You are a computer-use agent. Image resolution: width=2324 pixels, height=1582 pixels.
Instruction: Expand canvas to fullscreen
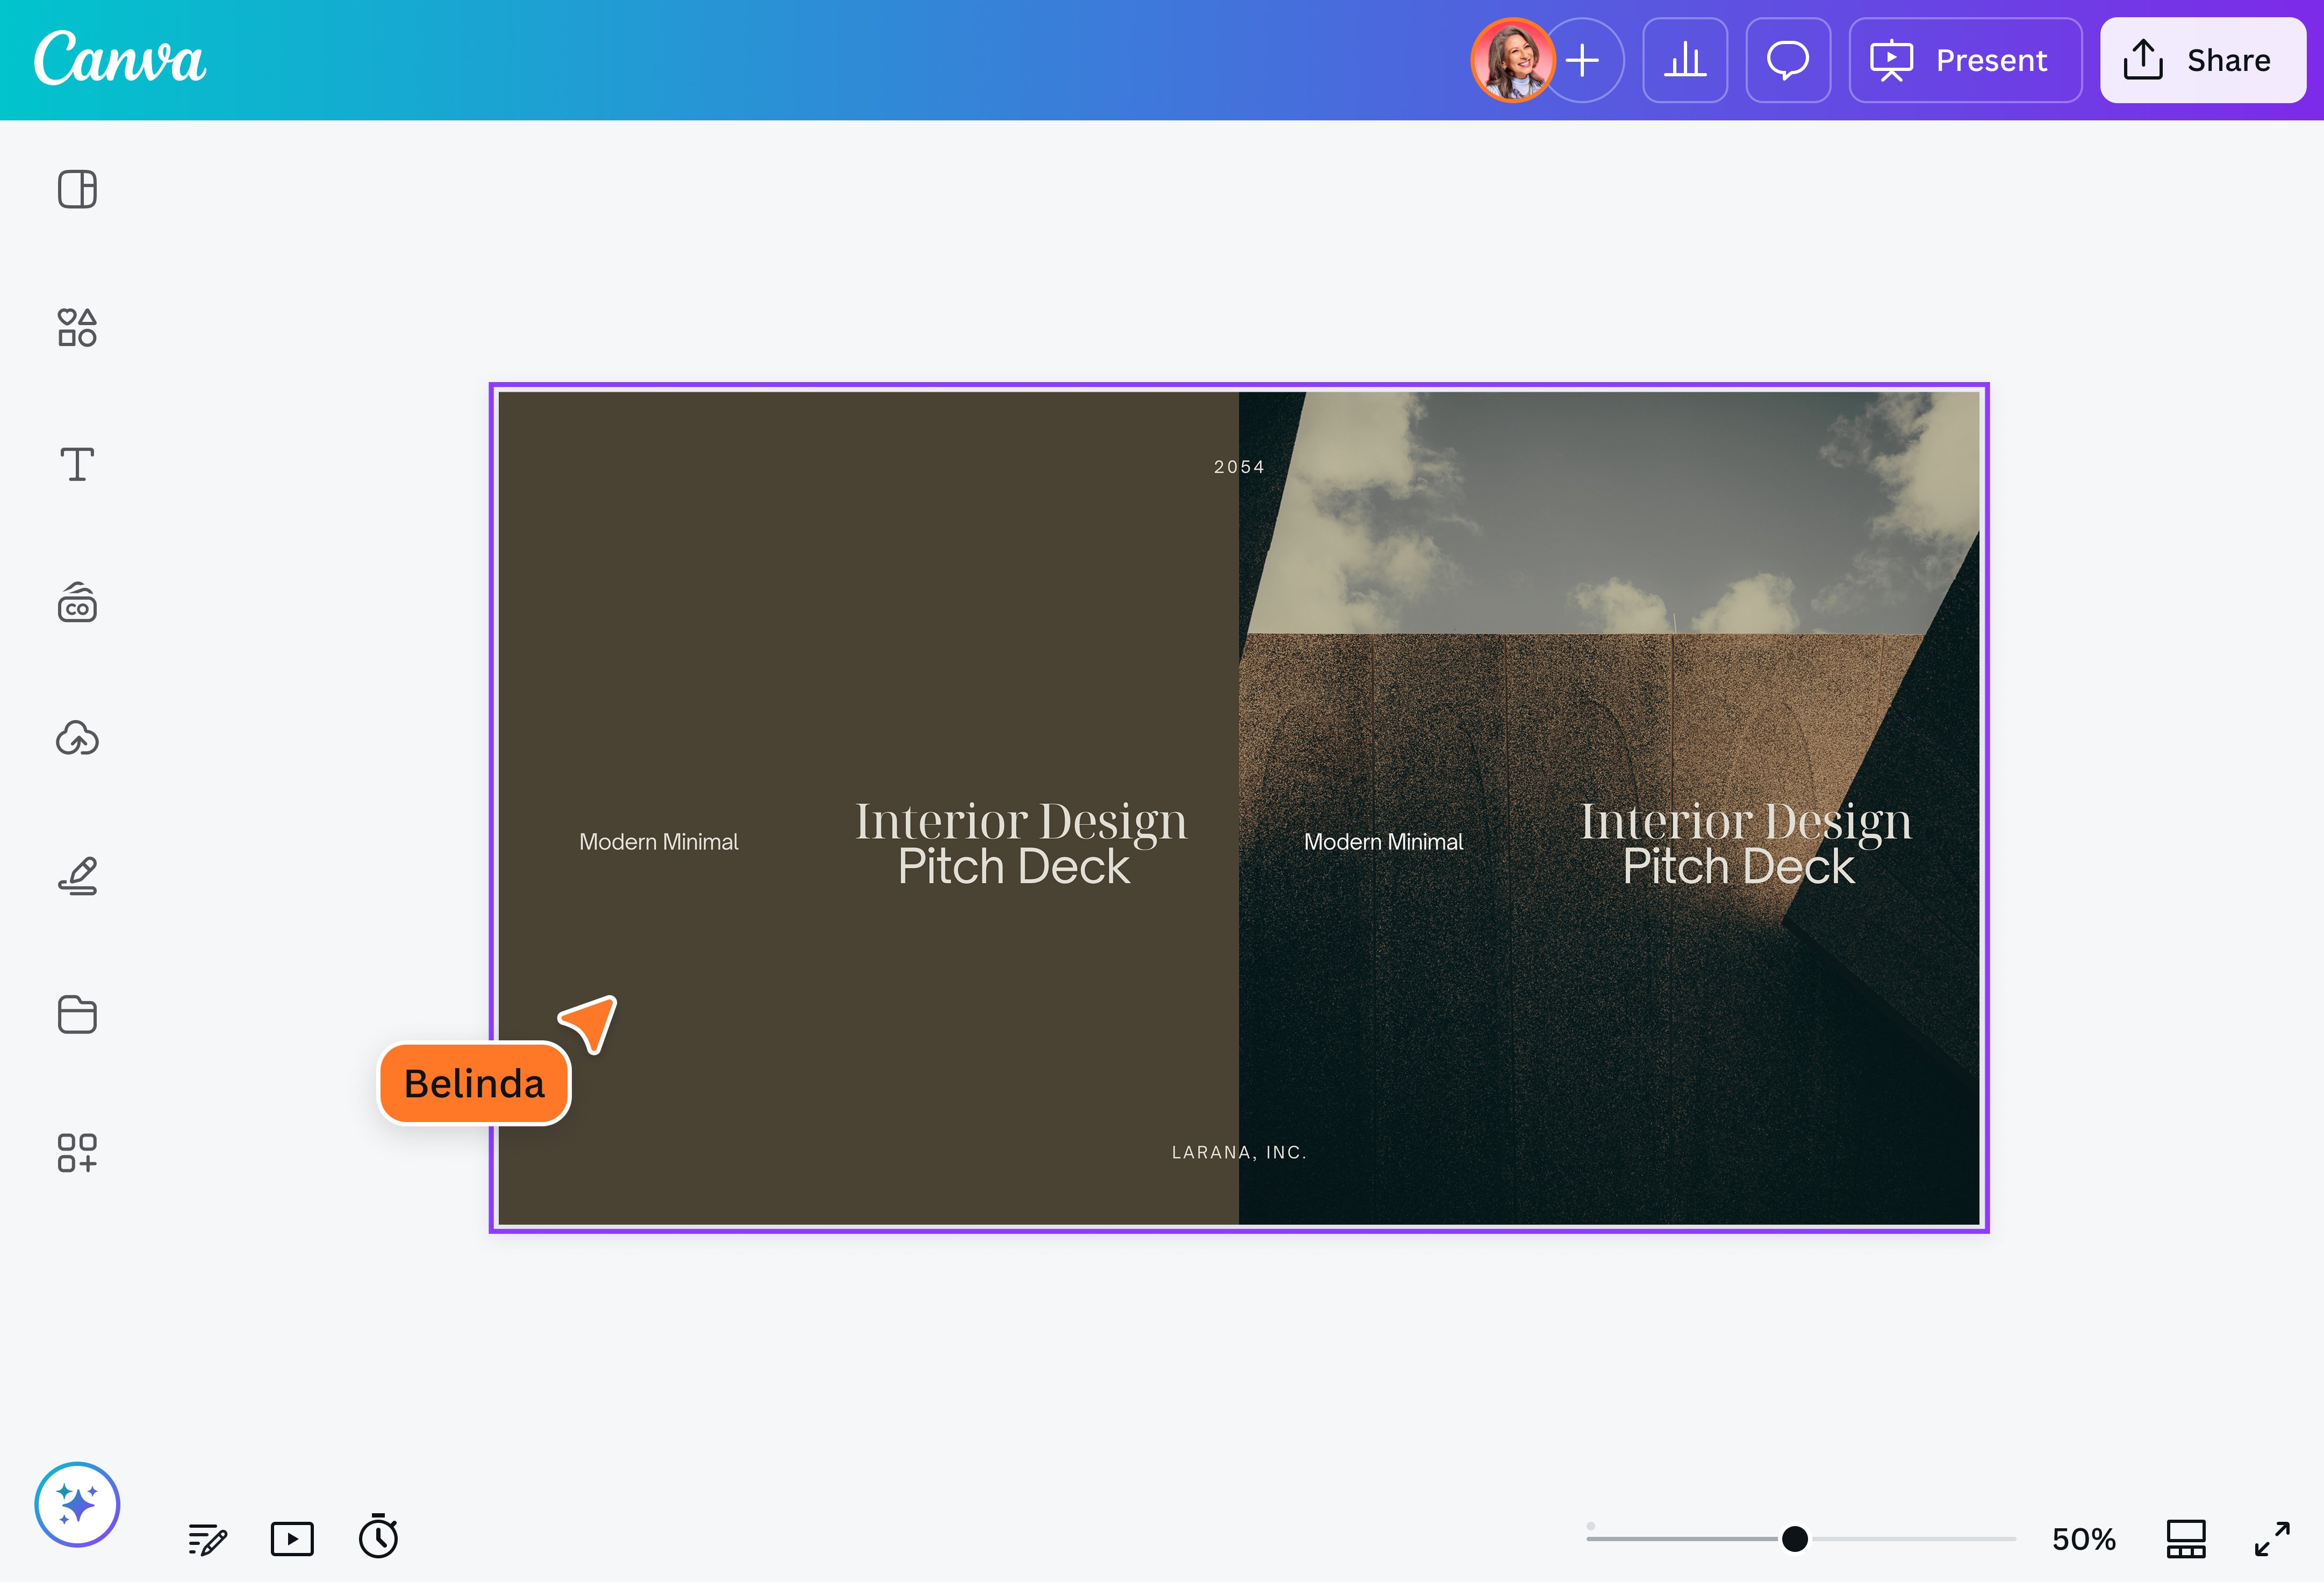point(2272,1539)
